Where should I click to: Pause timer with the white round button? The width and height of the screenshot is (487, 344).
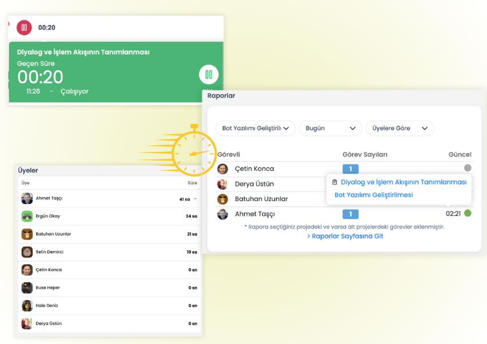209,75
